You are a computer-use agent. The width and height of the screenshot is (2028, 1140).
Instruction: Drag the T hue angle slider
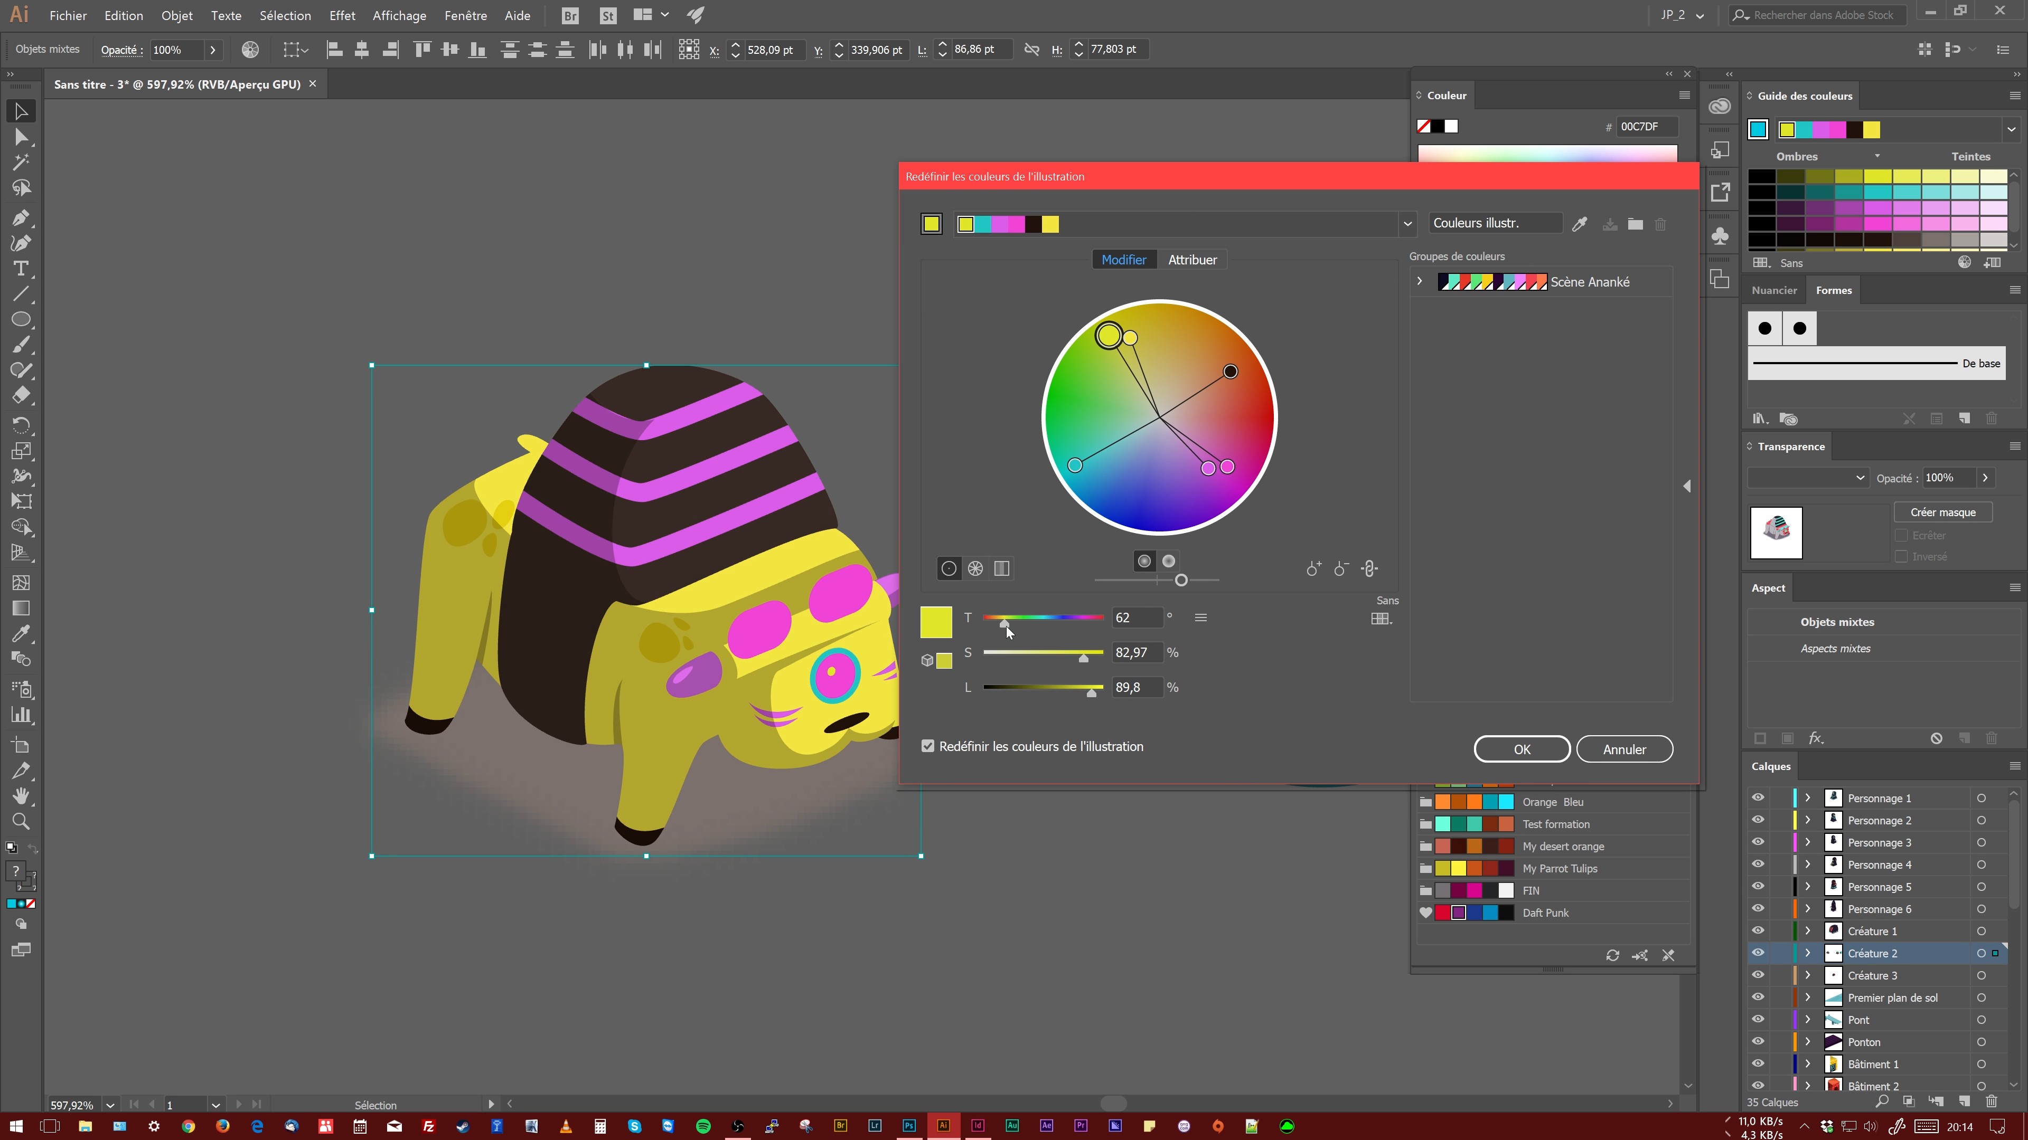[x=1003, y=624]
